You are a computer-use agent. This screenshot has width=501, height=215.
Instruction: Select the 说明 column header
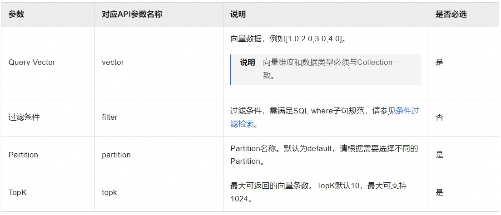pos(238,15)
